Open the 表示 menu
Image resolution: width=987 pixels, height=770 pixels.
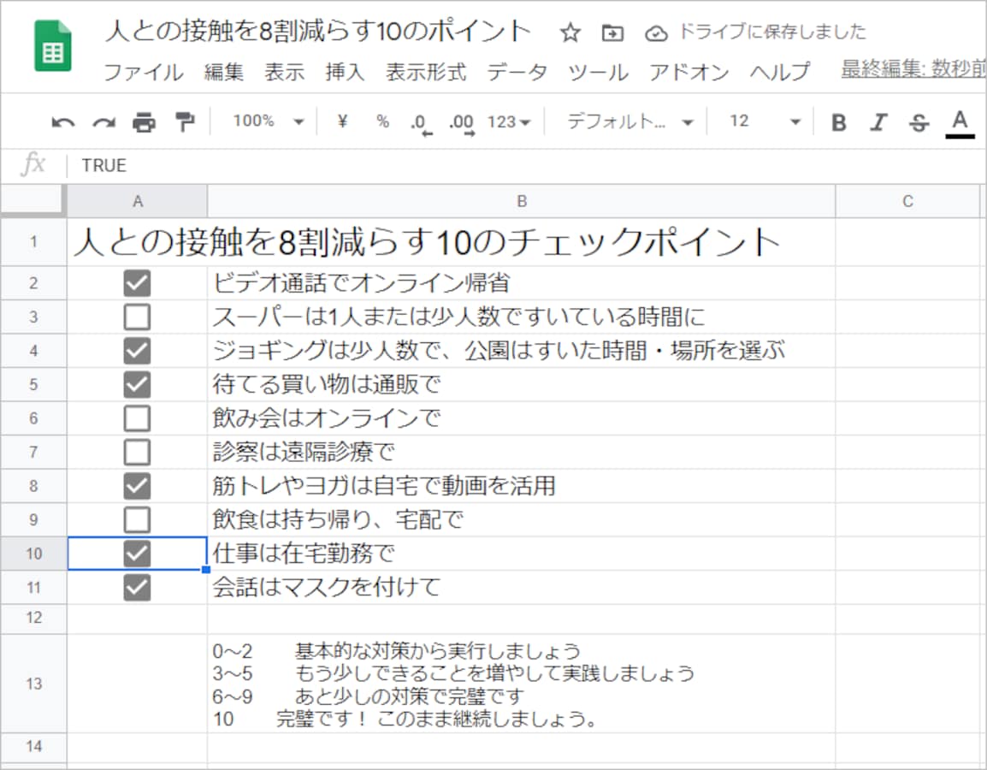click(284, 72)
